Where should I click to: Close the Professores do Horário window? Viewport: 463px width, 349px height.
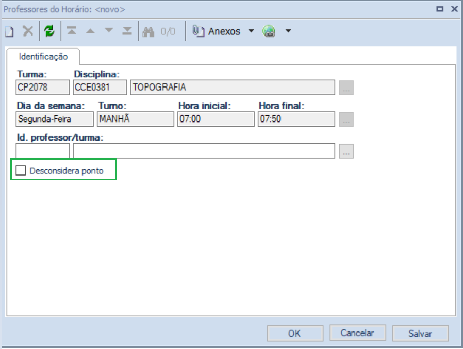(454, 9)
